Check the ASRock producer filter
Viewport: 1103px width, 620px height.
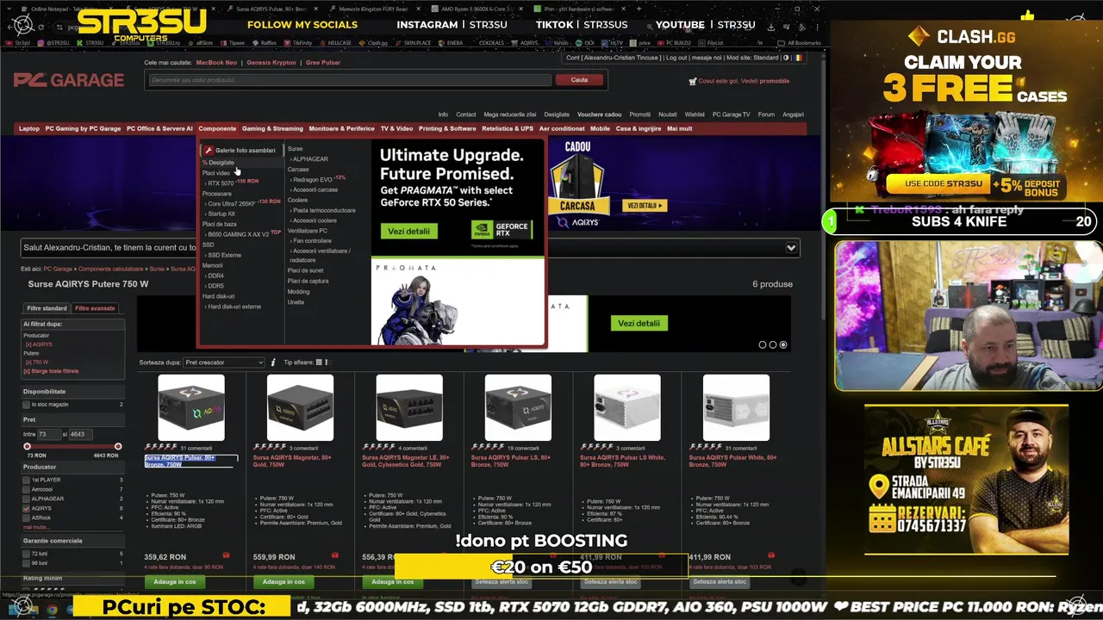26,518
